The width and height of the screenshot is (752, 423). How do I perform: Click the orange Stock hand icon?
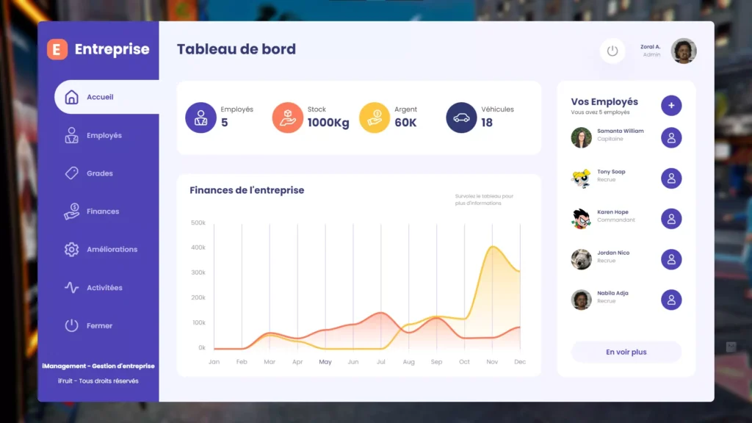(287, 116)
